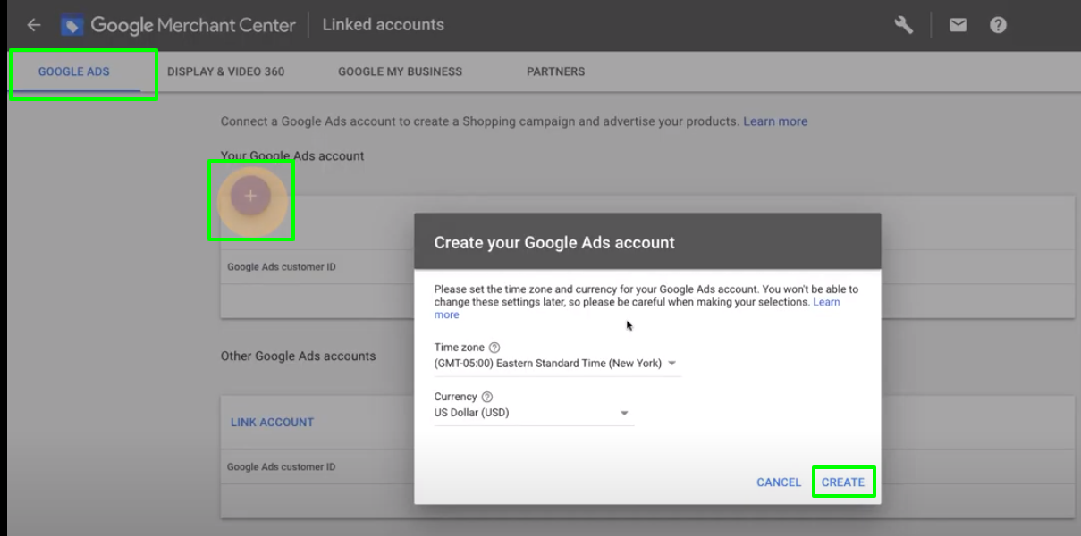Click the 'Your Google Ads account' heading
Viewport: 1081px width, 536px height.
point(292,155)
